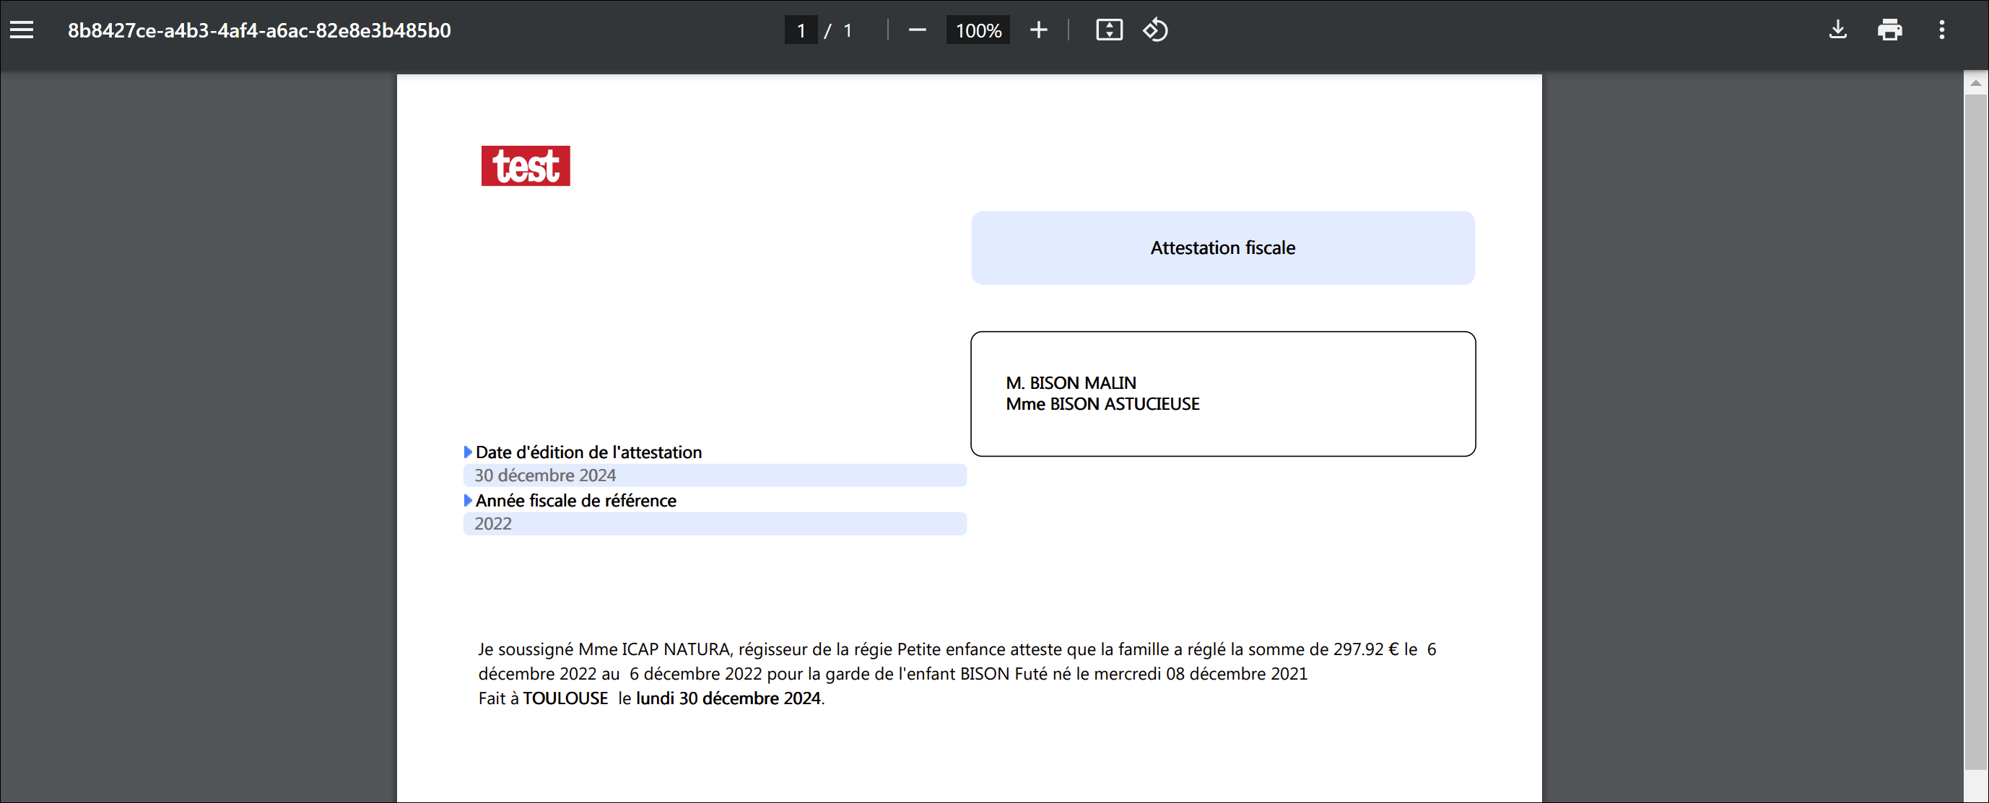
Task: Click the fiscal year value 2022
Action: [492, 524]
